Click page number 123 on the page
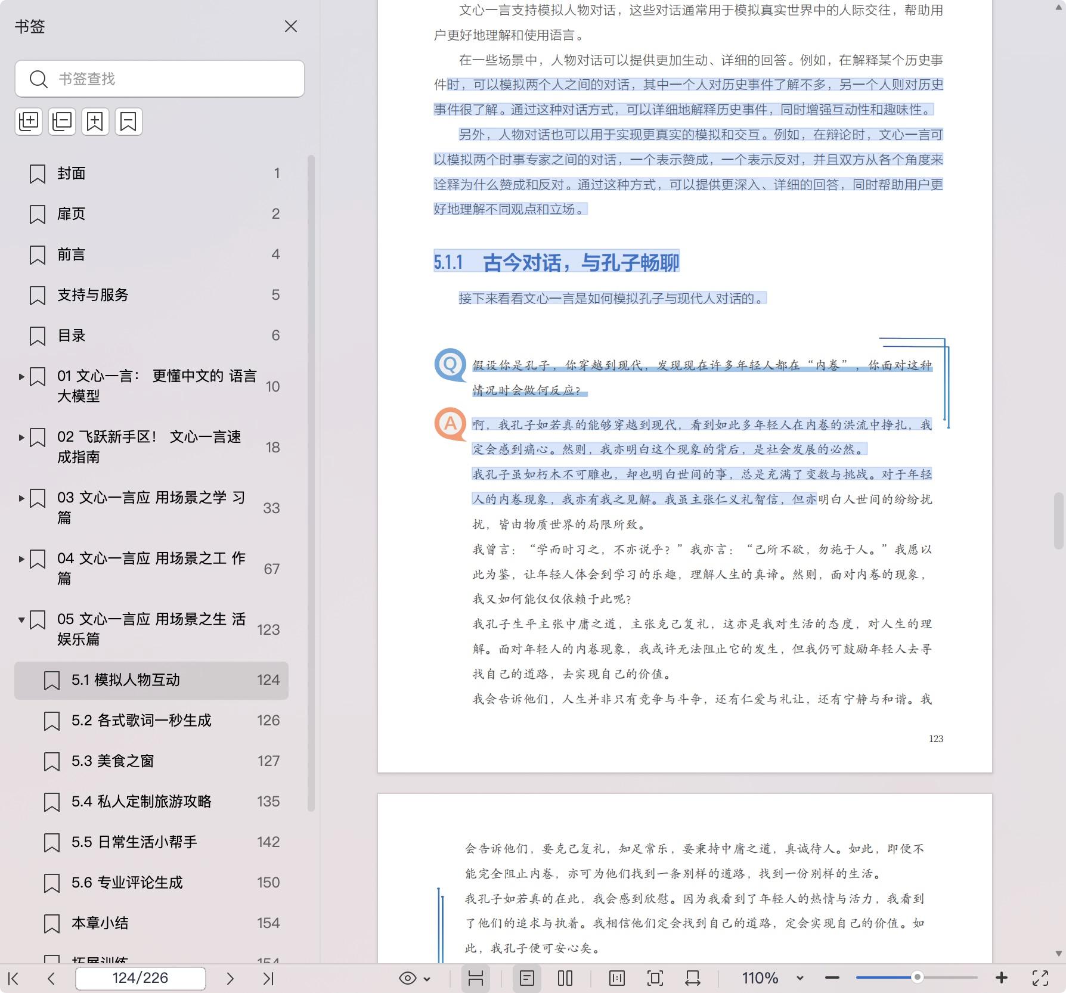This screenshot has height=993, width=1066. pos(936,738)
